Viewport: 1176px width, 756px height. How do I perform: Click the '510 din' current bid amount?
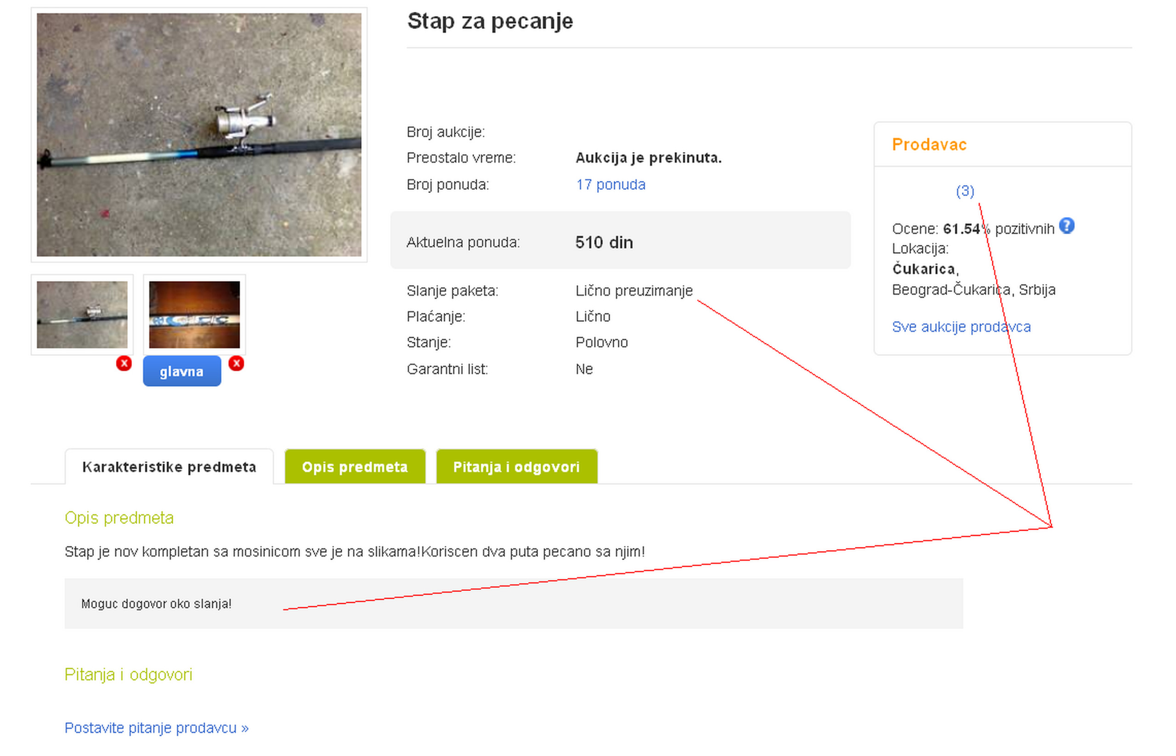click(x=604, y=243)
